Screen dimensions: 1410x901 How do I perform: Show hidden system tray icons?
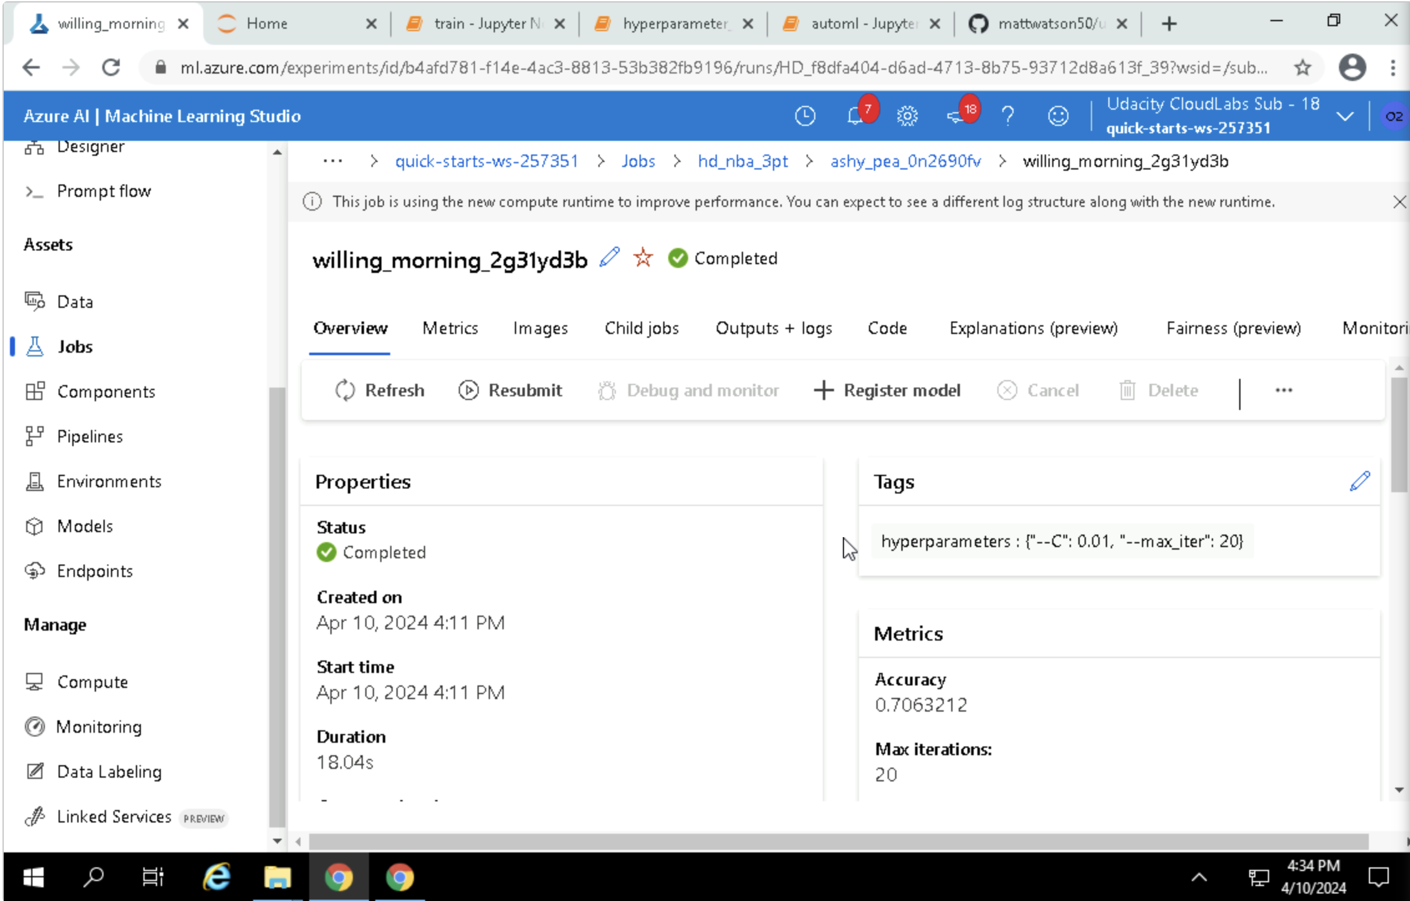point(1199,877)
